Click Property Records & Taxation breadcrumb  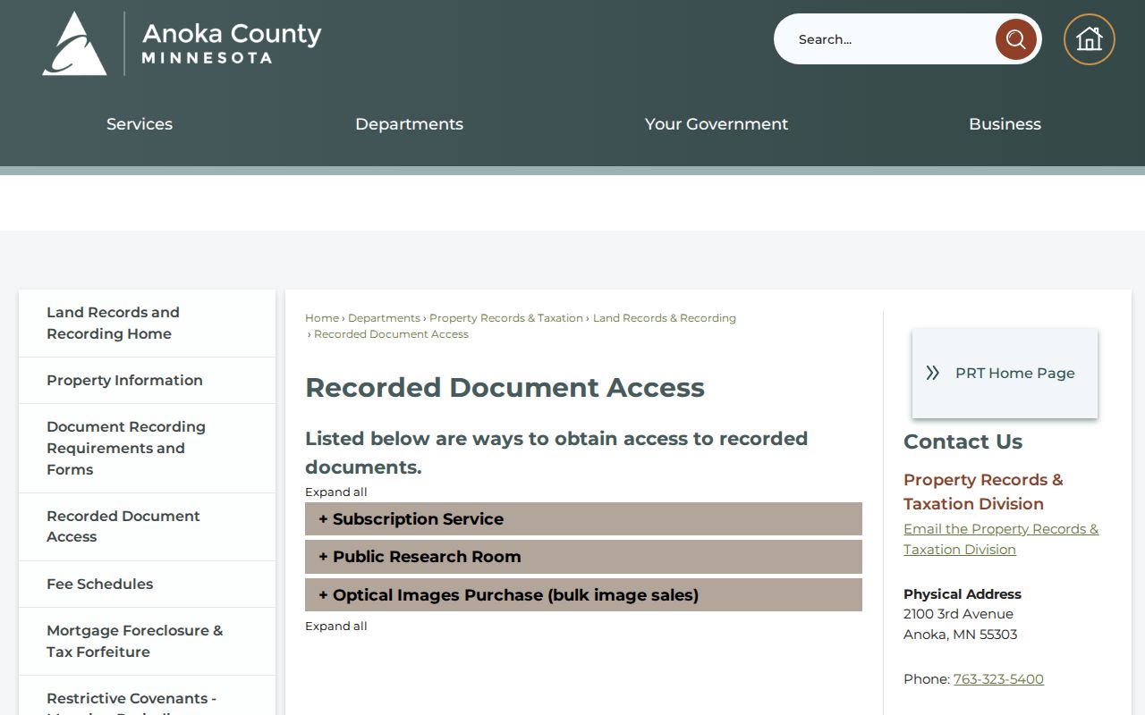click(506, 318)
